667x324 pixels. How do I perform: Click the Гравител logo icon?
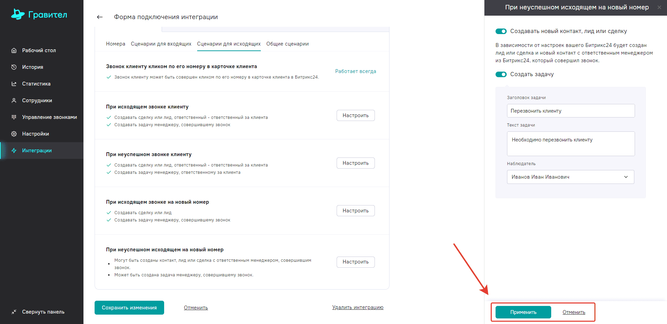(x=18, y=14)
